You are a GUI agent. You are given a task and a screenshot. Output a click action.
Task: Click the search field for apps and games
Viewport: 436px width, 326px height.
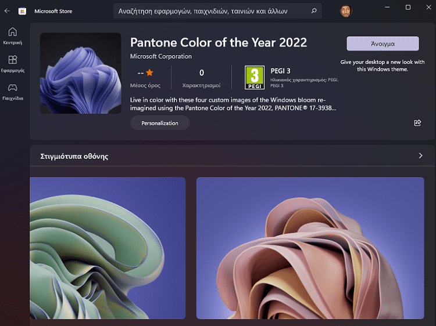tap(217, 11)
